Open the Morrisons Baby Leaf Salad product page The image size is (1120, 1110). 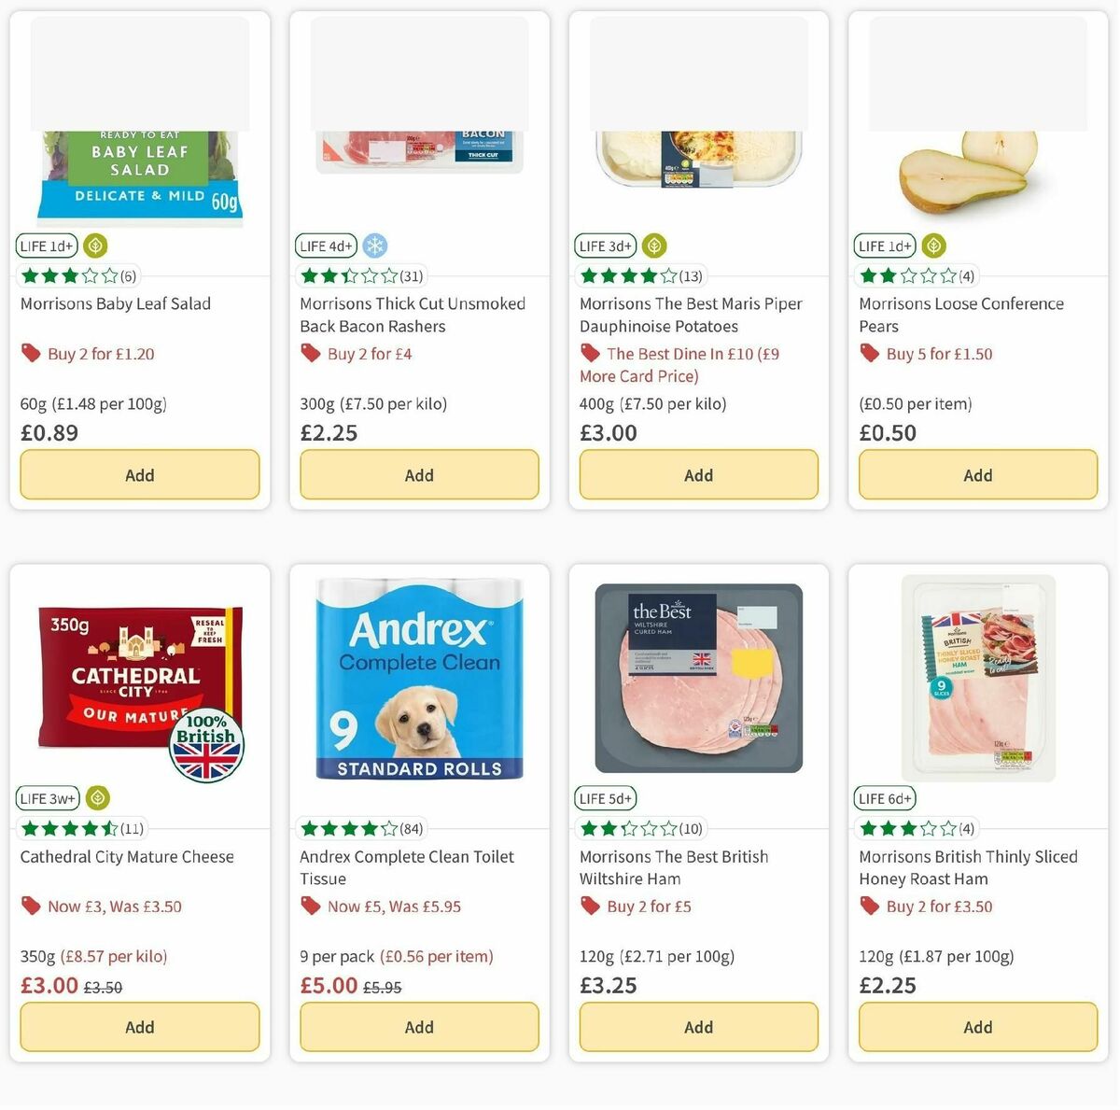point(116,303)
